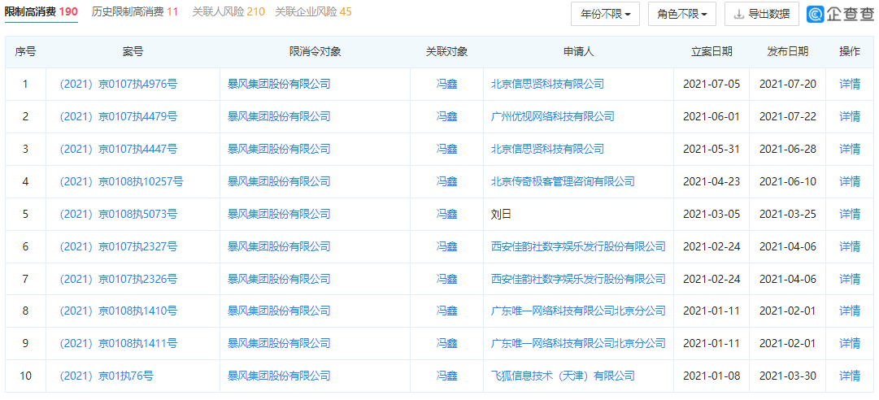
Task: Open case (2021)京0107执4479号
Action: pyautogui.click(x=118, y=117)
